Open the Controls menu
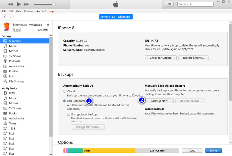232x156 pixels. 29,11
